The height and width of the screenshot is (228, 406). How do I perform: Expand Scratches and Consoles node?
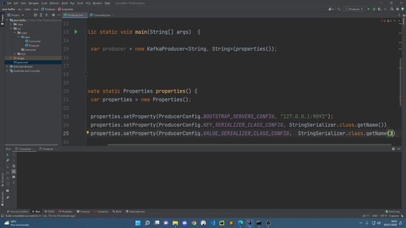[7, 71]
